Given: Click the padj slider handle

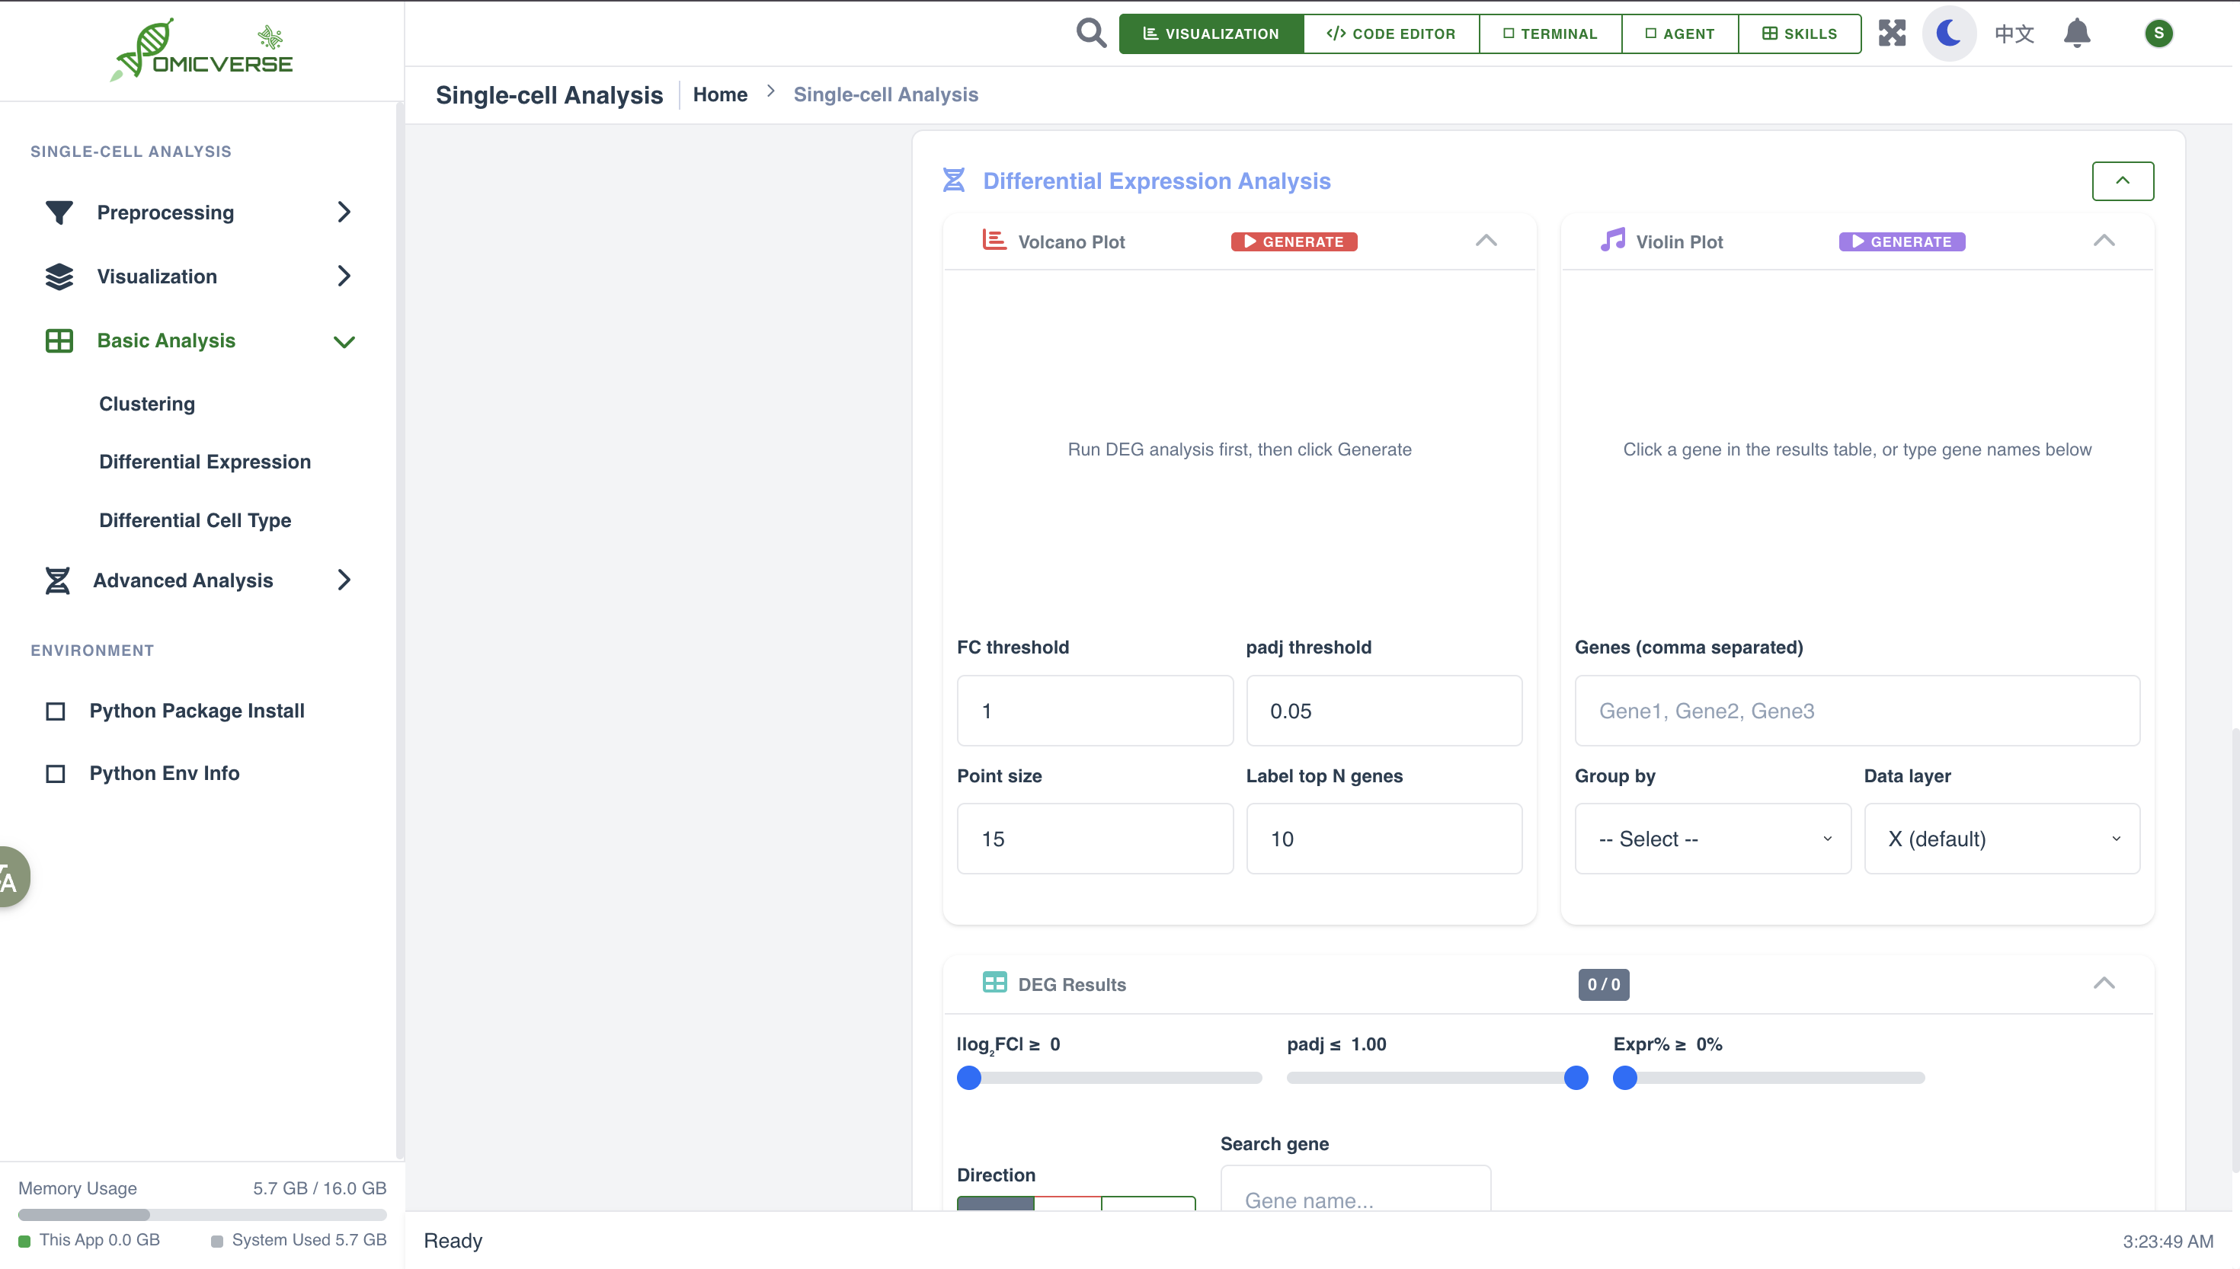Looking at the screenshot, I should pos(1576,1077).
